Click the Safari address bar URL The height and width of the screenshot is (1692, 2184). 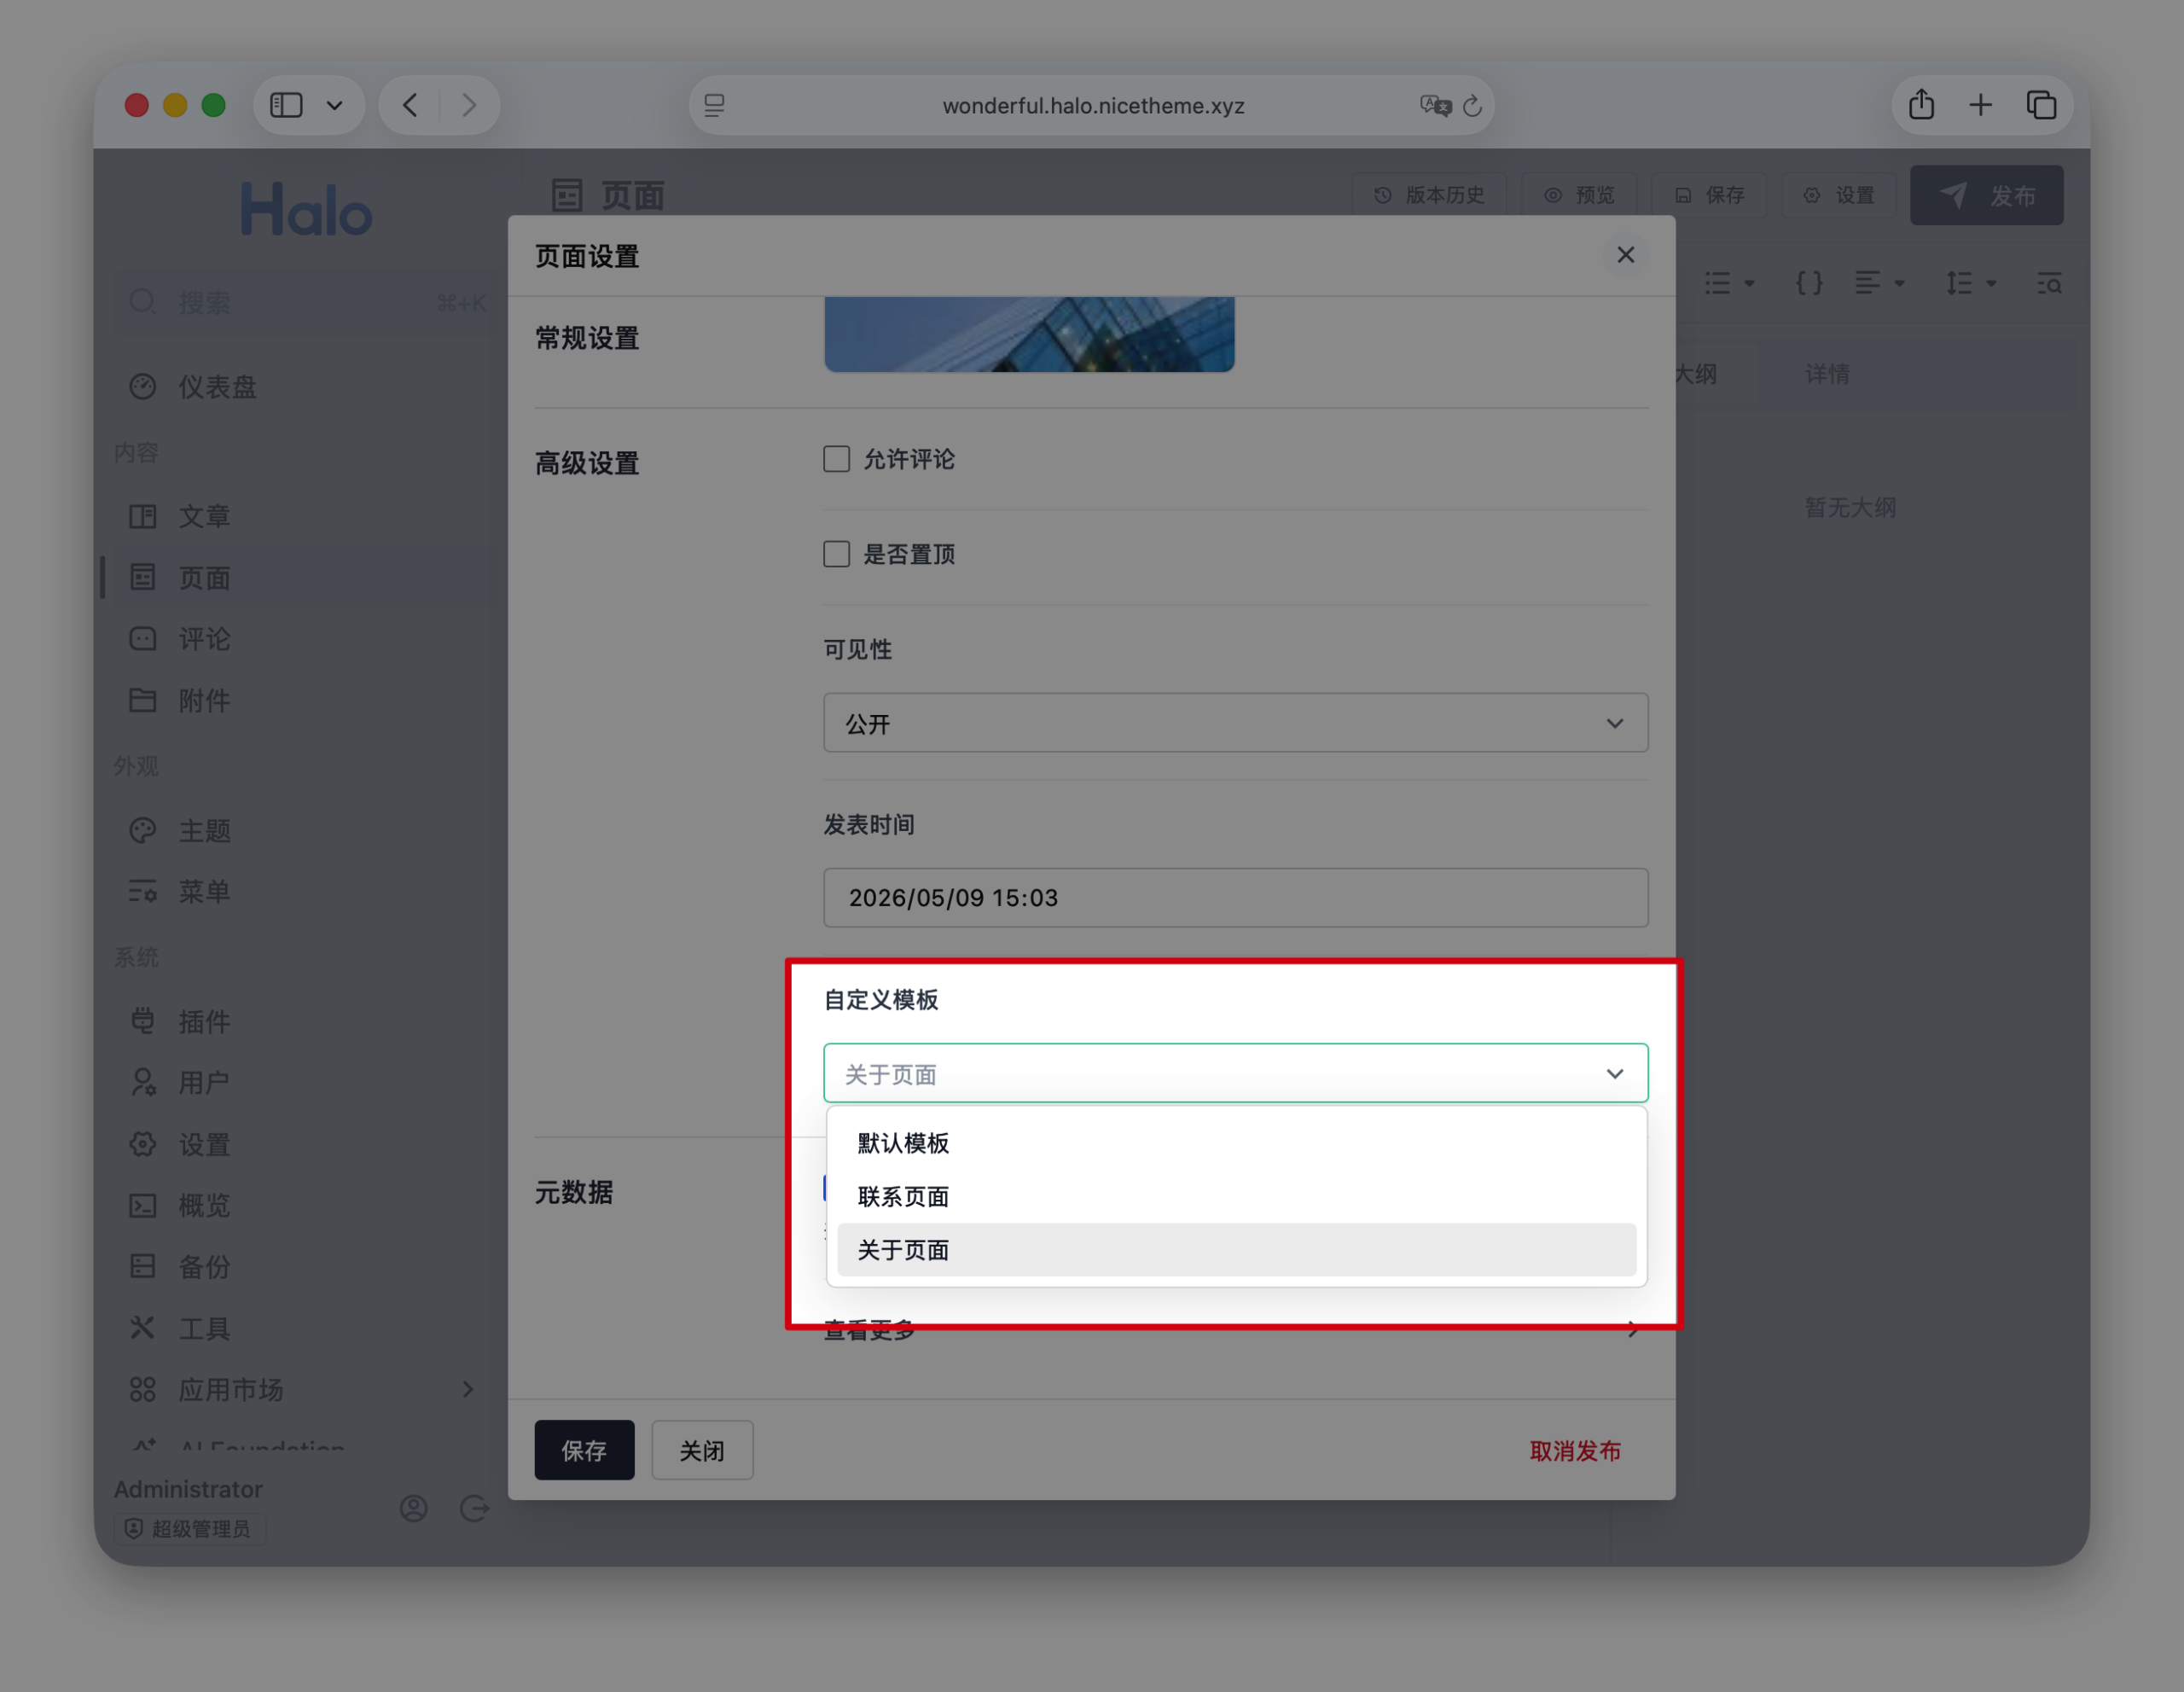click(1093, 106)
